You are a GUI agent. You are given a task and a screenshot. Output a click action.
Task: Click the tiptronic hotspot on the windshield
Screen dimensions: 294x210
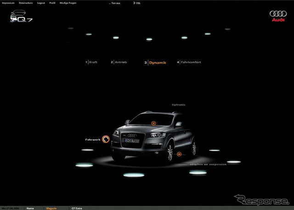(x=154, y=123)
